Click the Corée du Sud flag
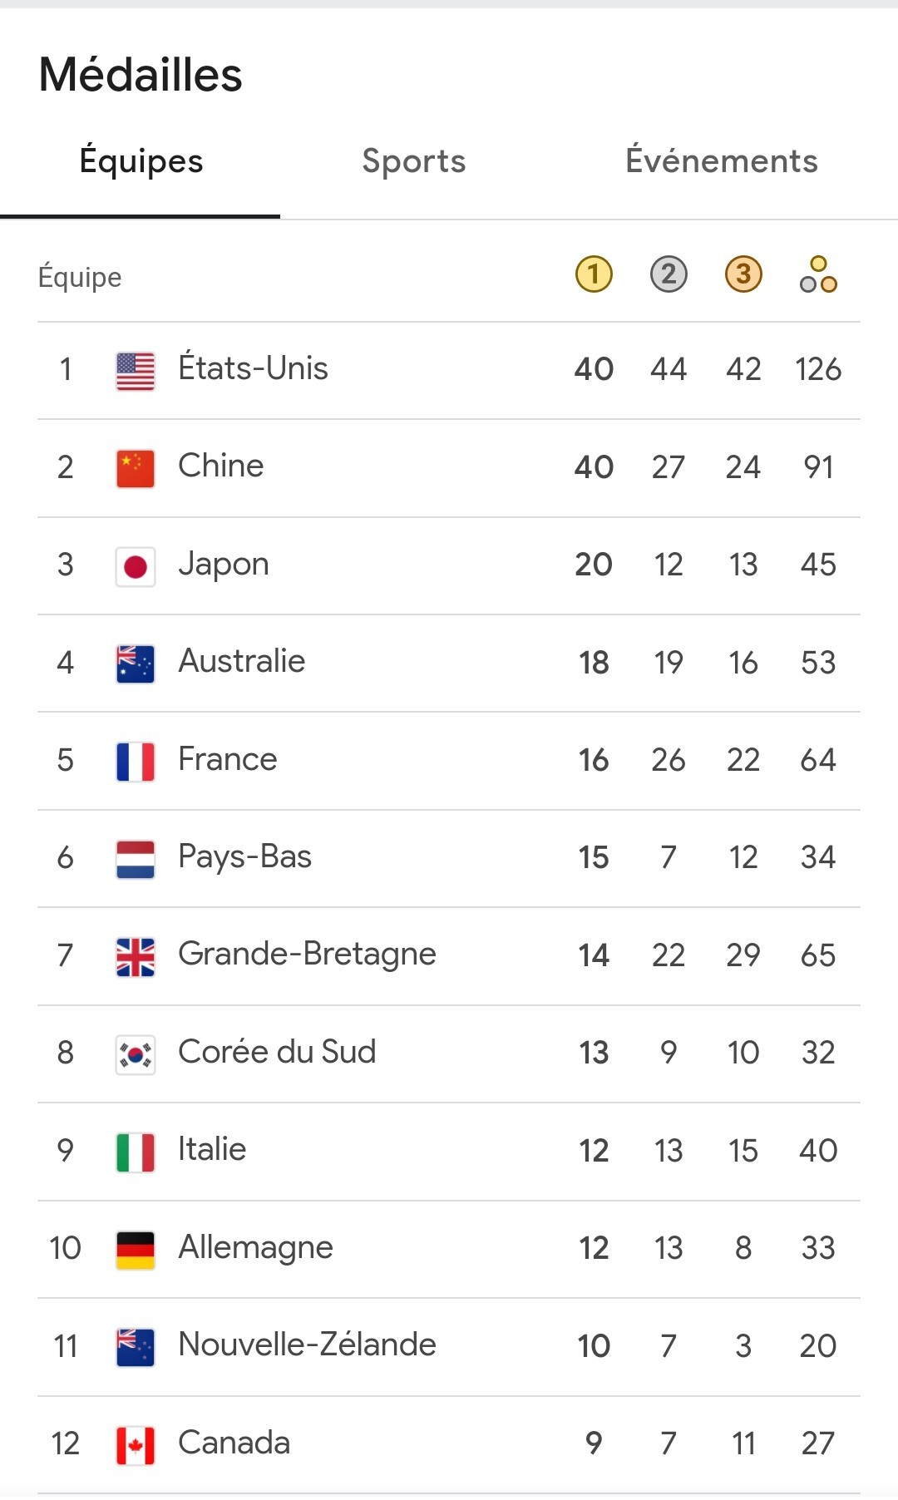The image size is (898, 1500). click(136, 1055)
